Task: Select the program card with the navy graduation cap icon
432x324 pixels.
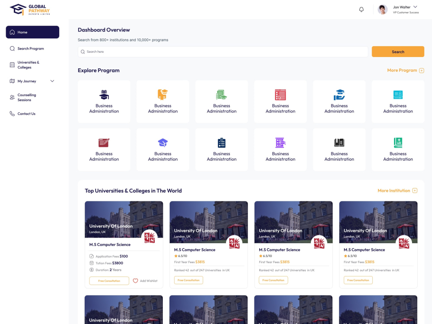Action: (104, 102)
